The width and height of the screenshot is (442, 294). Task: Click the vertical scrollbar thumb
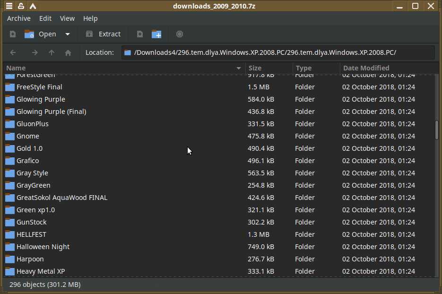pyautogui.click(x=437, y=130)
